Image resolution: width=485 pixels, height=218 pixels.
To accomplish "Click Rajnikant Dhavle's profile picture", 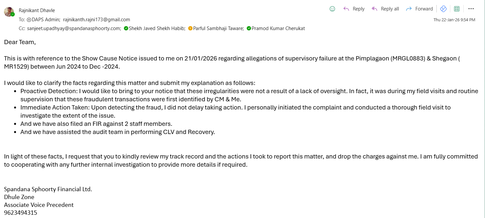I will pos(9,11).
